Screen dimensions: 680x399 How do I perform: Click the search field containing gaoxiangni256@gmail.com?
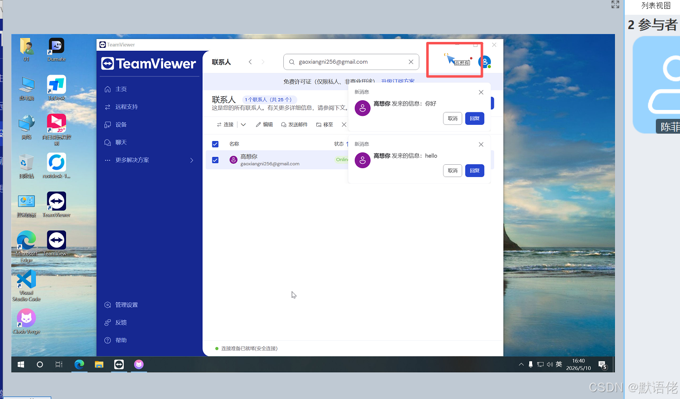351,62
